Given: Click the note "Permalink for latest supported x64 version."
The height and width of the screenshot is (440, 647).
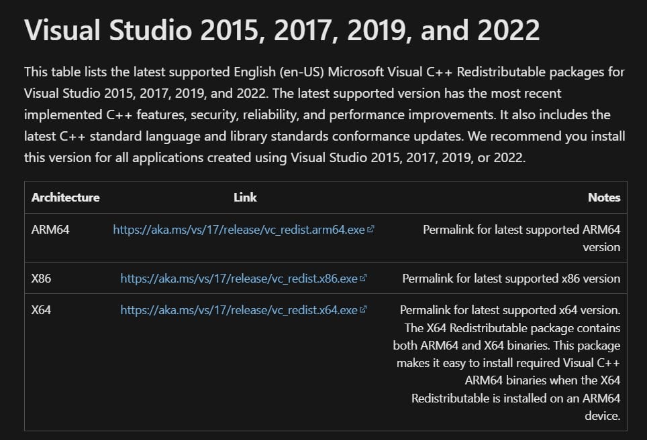Looking at the screenshot, I should coord(510,310).
